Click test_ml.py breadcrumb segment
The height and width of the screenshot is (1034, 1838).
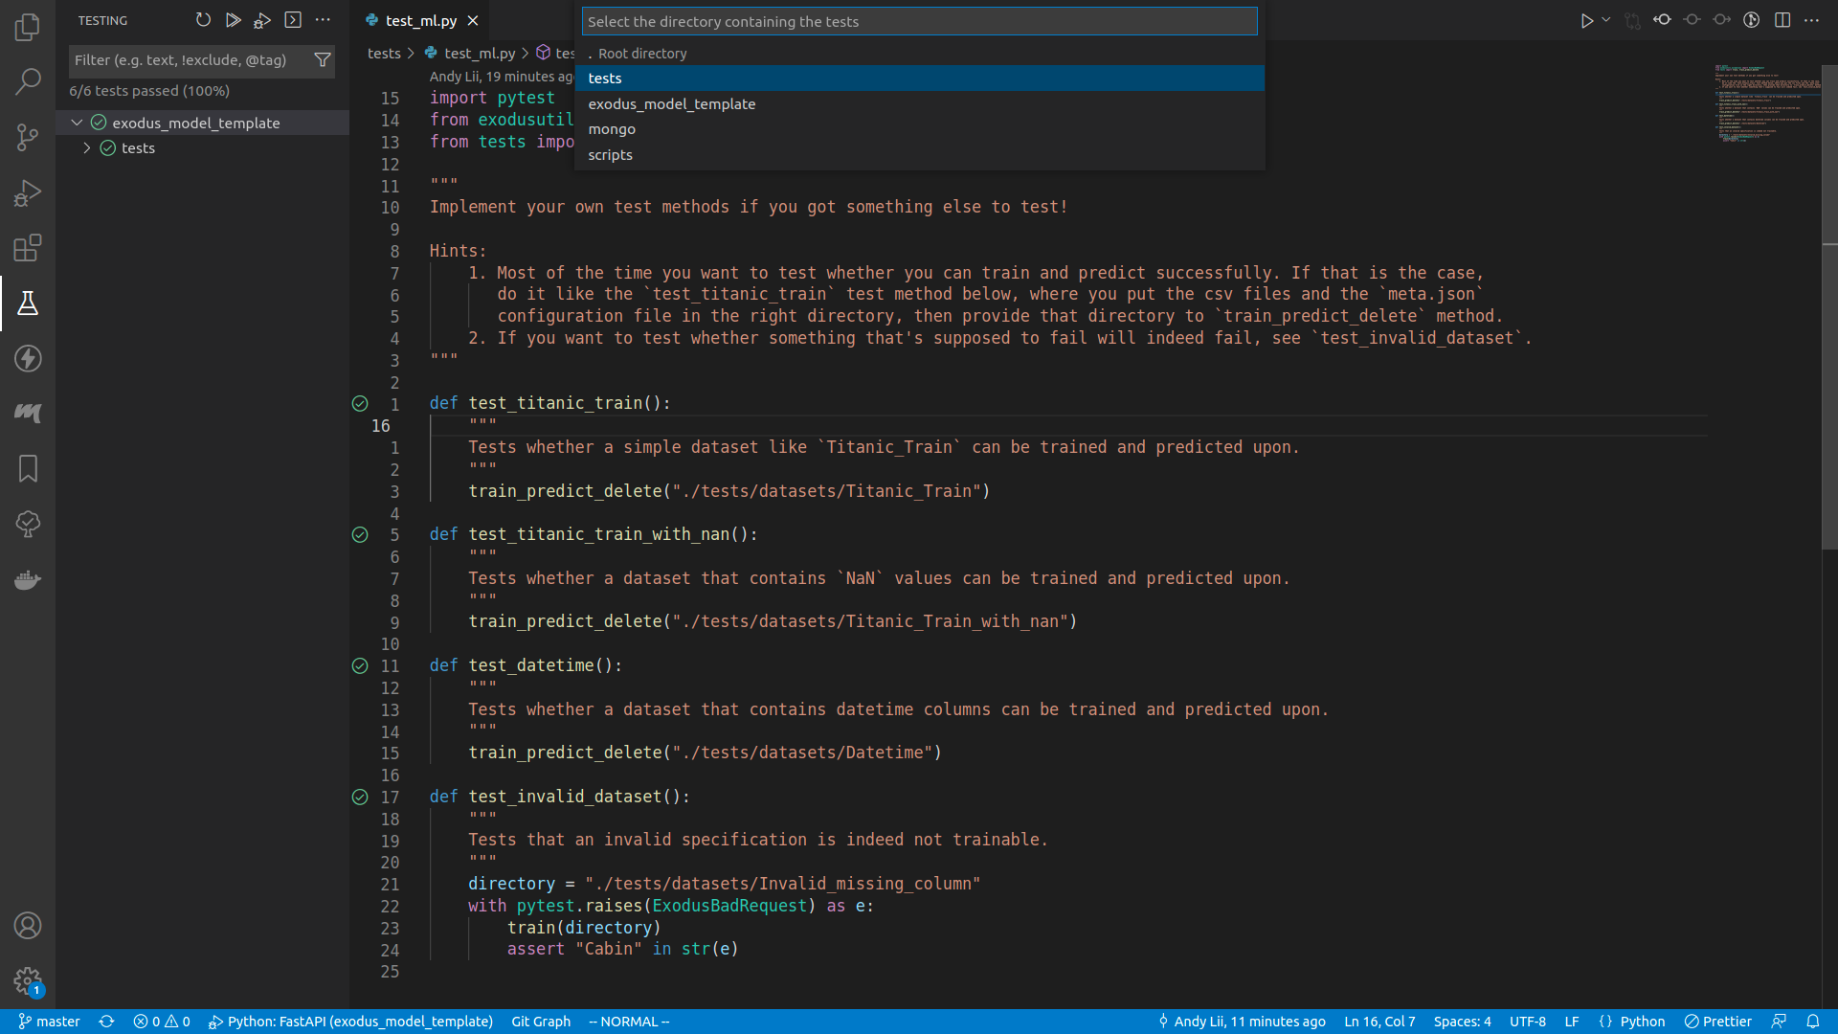tap(480, 54)
